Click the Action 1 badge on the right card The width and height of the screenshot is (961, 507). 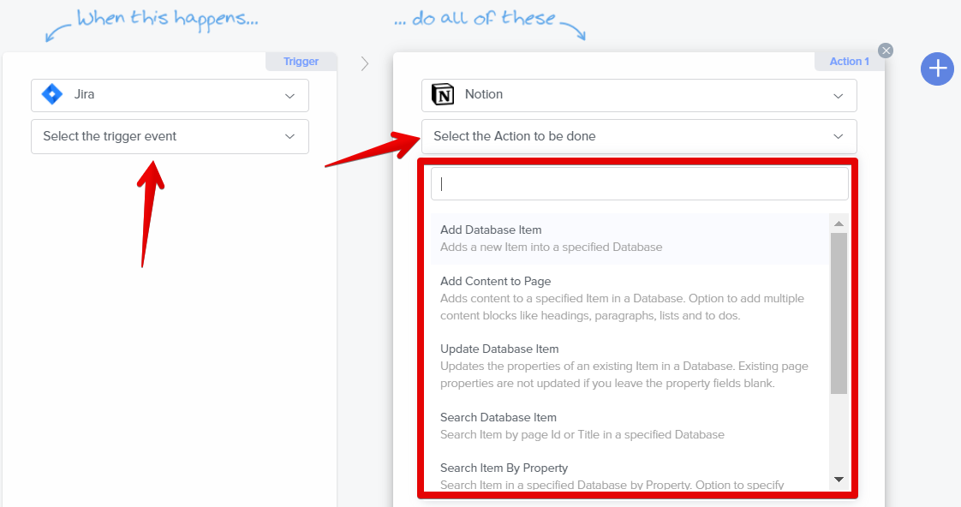(848, 61)
